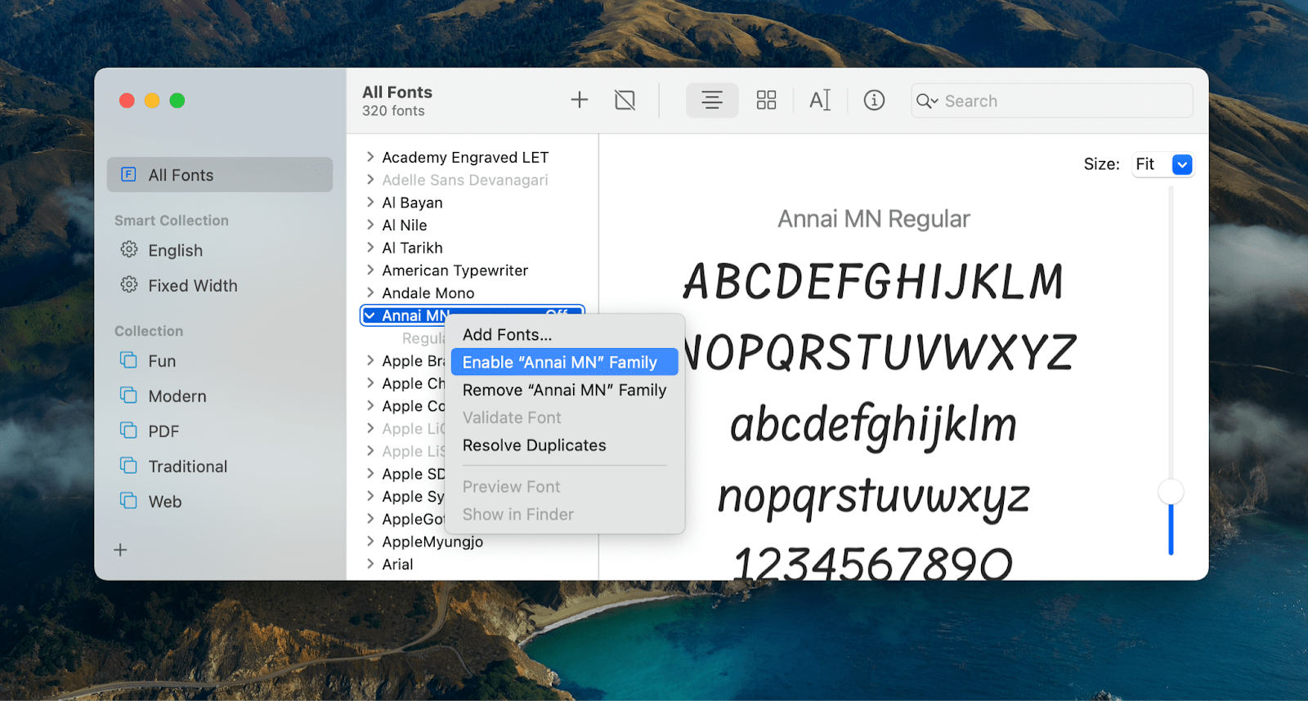This screenshot has width=1308, height=701.
Task: Select AppleMyungjo font name
Action: coord(432,542)
